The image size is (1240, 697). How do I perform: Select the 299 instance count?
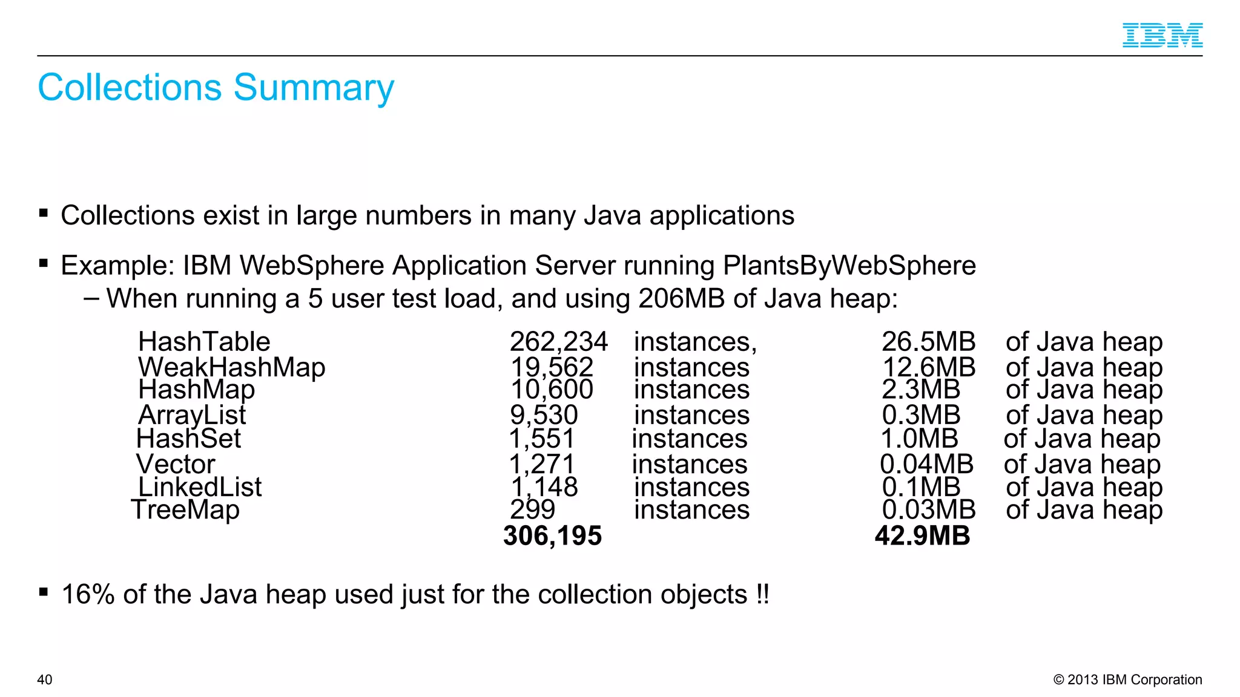[532, 510]
